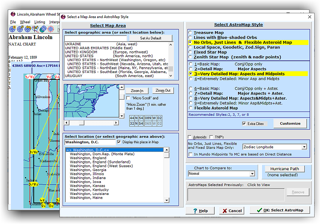Select UNITED STATES - NorthEast area

pos(116,68)
